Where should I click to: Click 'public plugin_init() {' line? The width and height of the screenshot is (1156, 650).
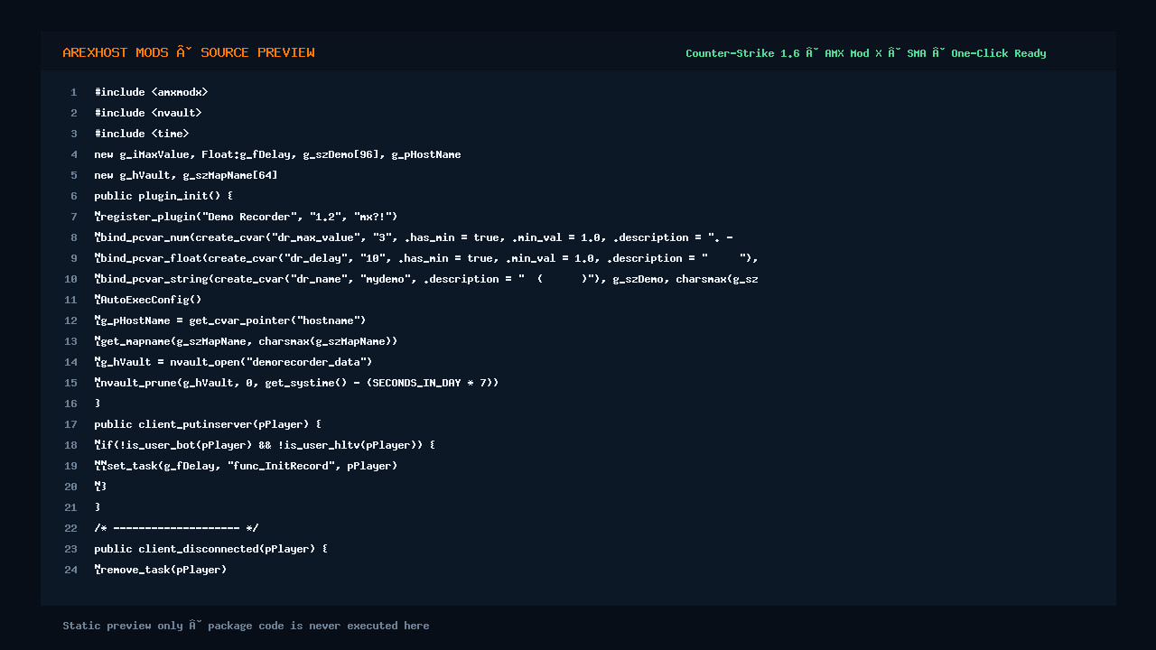click(163, 196)
